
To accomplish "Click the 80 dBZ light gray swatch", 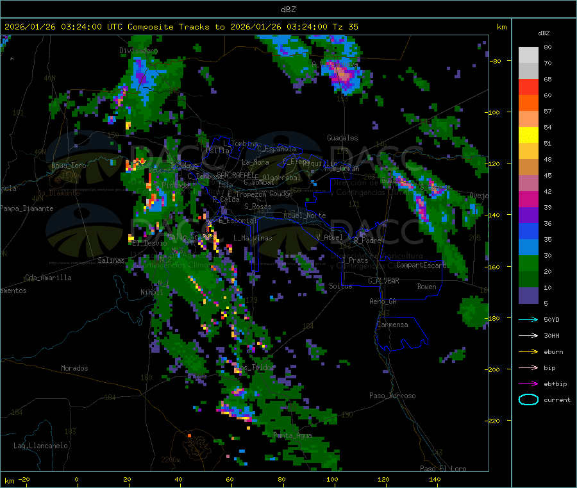I will [528, 55].
